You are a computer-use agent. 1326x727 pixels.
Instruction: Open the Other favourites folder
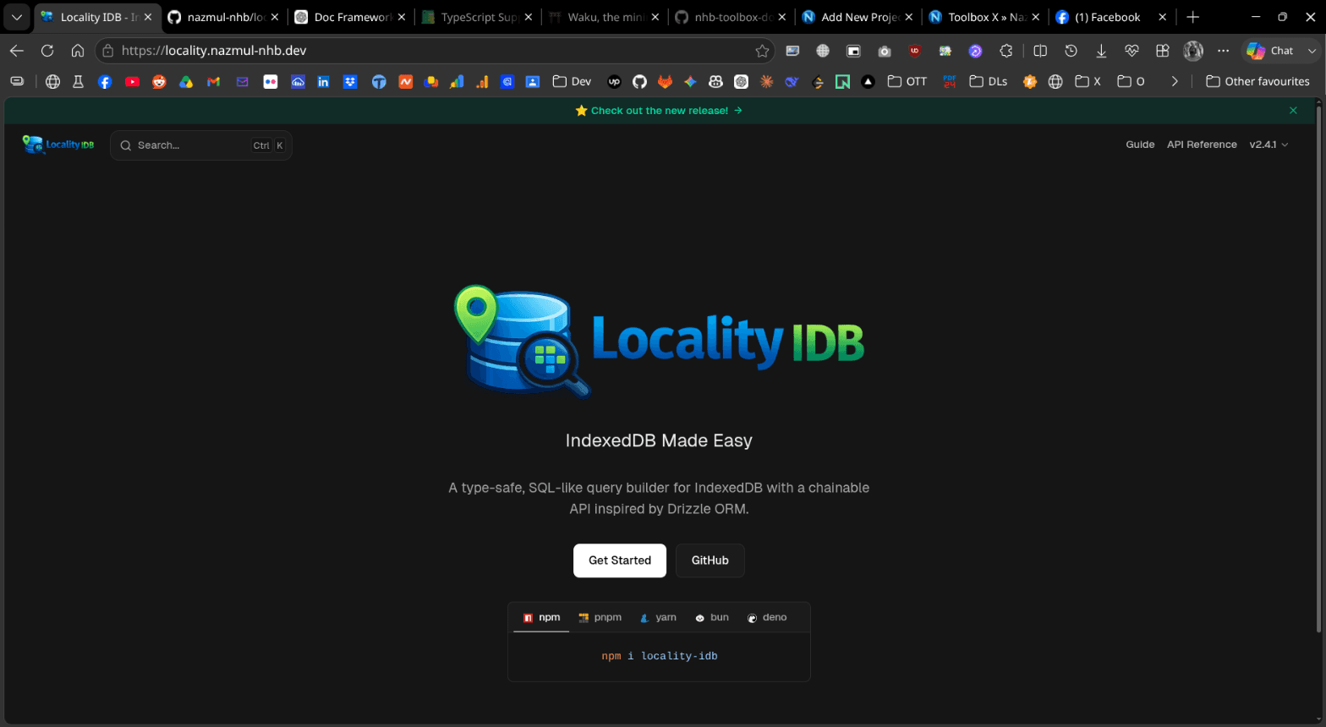[x=1258, y=82]
